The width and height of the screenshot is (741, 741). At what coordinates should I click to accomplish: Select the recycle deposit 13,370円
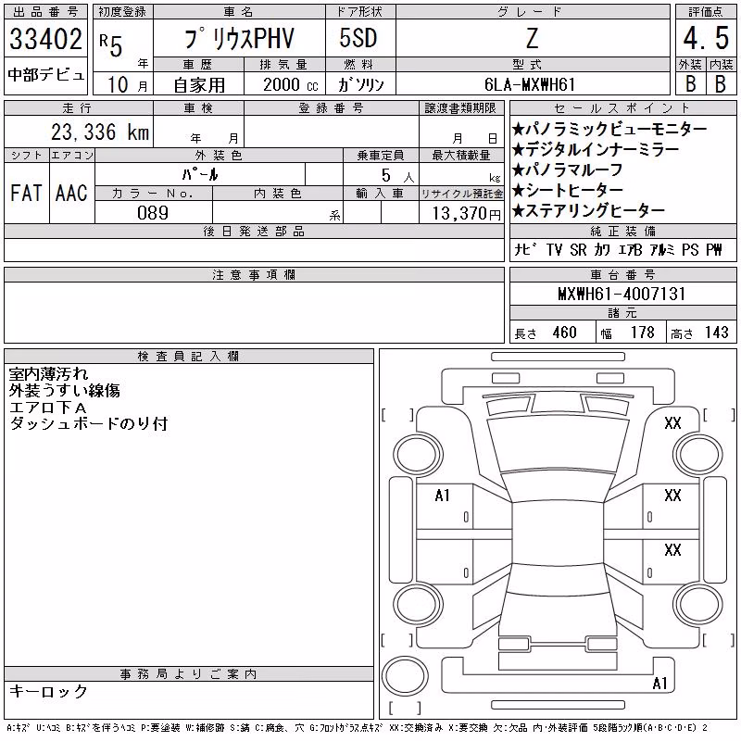pyautogui.click(x=466, y=214)
